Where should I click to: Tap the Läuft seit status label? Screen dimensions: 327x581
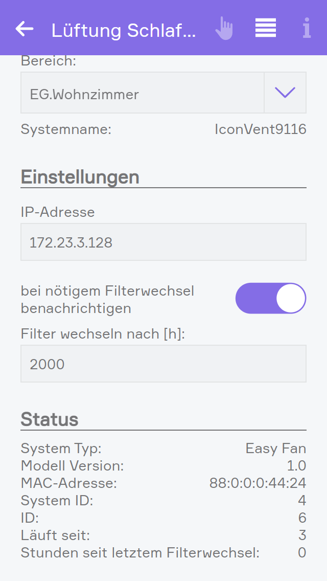[55, 535]
